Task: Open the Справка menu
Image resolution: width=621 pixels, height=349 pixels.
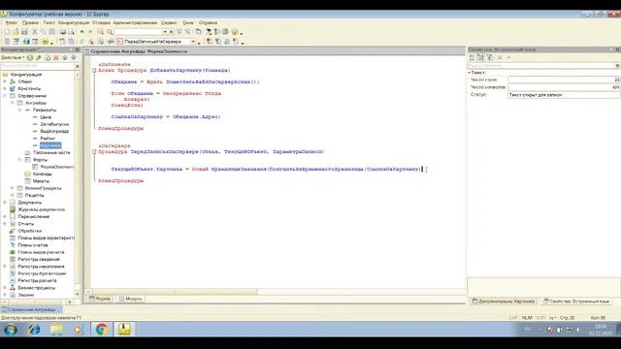Action: tap(208, 23)
